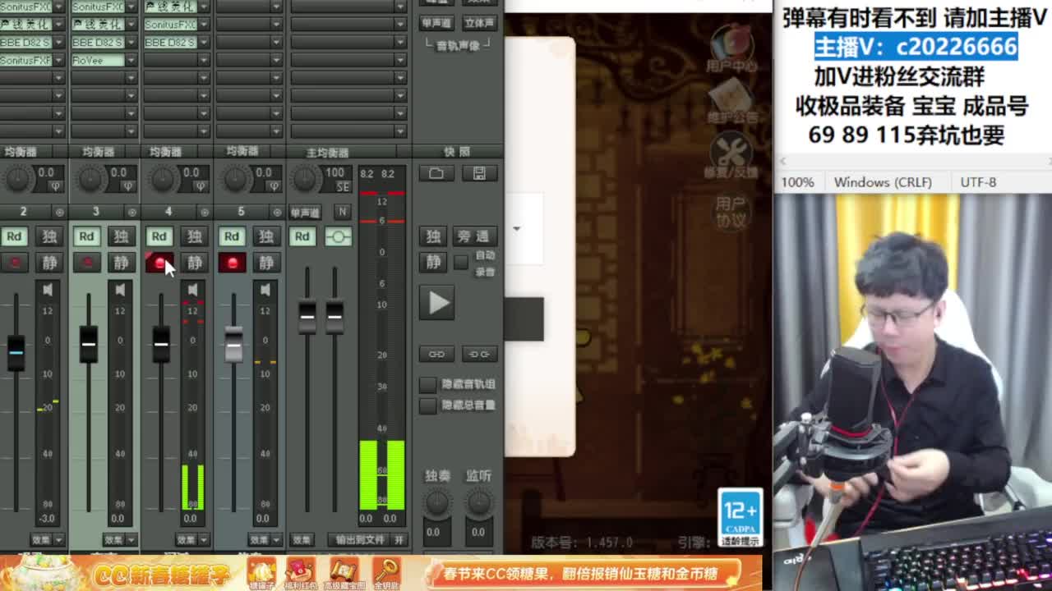Enable the 隐藏总音量 checkbox
1052x591 pixels.
427,405
